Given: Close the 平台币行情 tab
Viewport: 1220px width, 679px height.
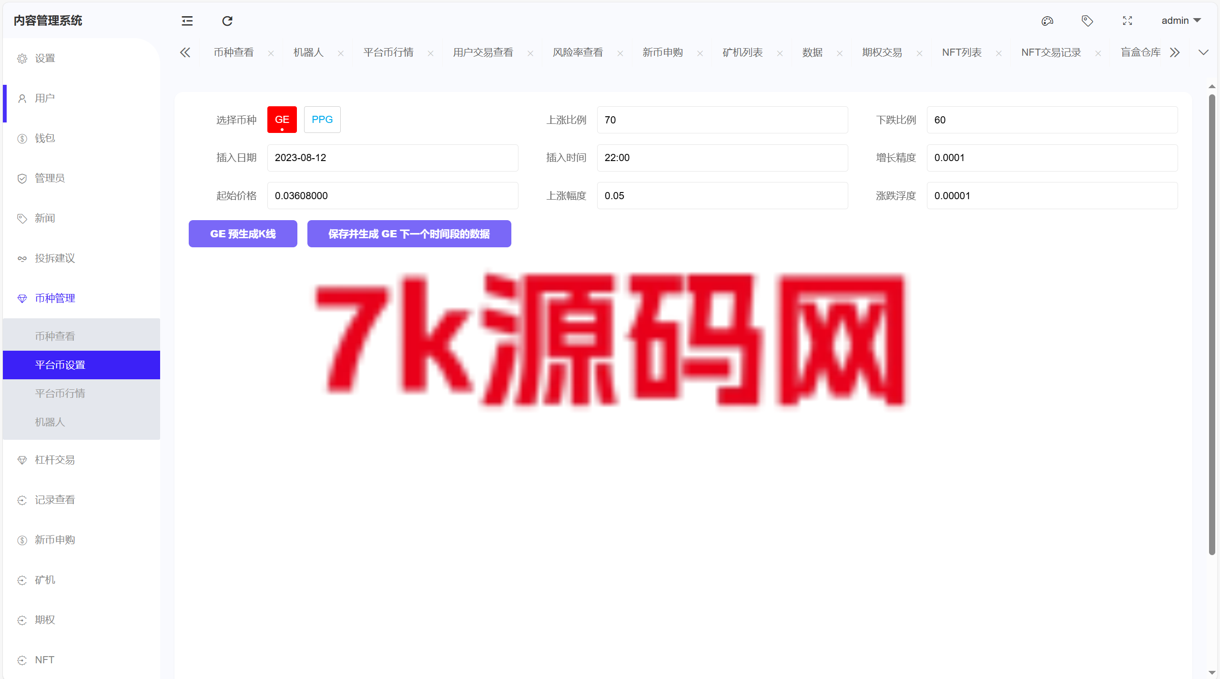Looking at the screenshot, I should click(x=430, y=53).
